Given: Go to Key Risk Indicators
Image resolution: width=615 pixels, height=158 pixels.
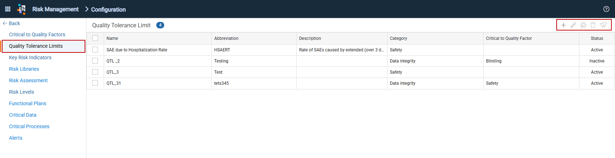Looking at the screenshot, I should coord(30,57).
